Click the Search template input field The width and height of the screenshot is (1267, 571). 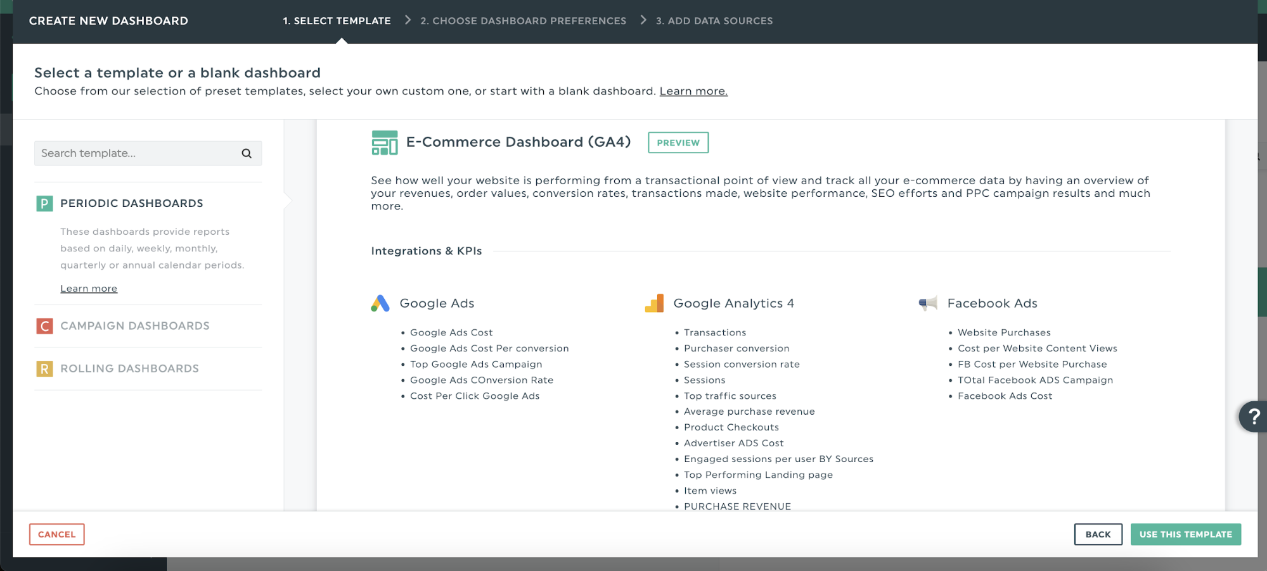[x=148, y=153]
